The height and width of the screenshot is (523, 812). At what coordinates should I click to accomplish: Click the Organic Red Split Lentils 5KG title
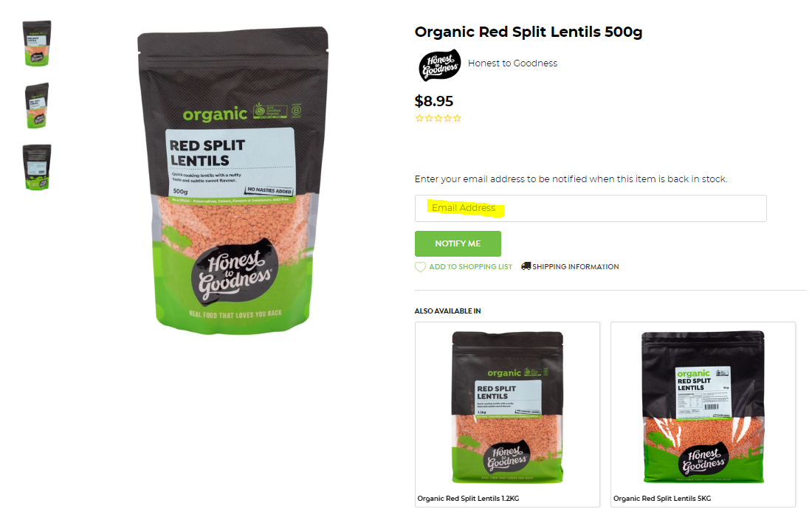pos(662,499)
